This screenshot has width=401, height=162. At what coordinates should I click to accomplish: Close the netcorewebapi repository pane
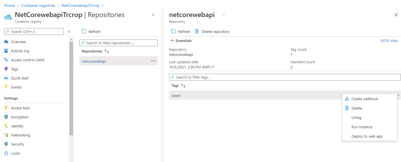pyautogui.click(x=396, y=15)
